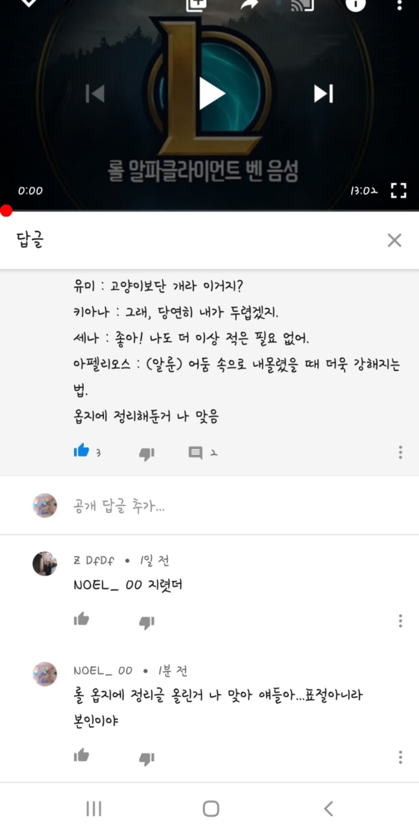Minimize the video with the down chevron
Image resolution: width=419 pixels, height=832 pixels.
click(x=28, y=3)
